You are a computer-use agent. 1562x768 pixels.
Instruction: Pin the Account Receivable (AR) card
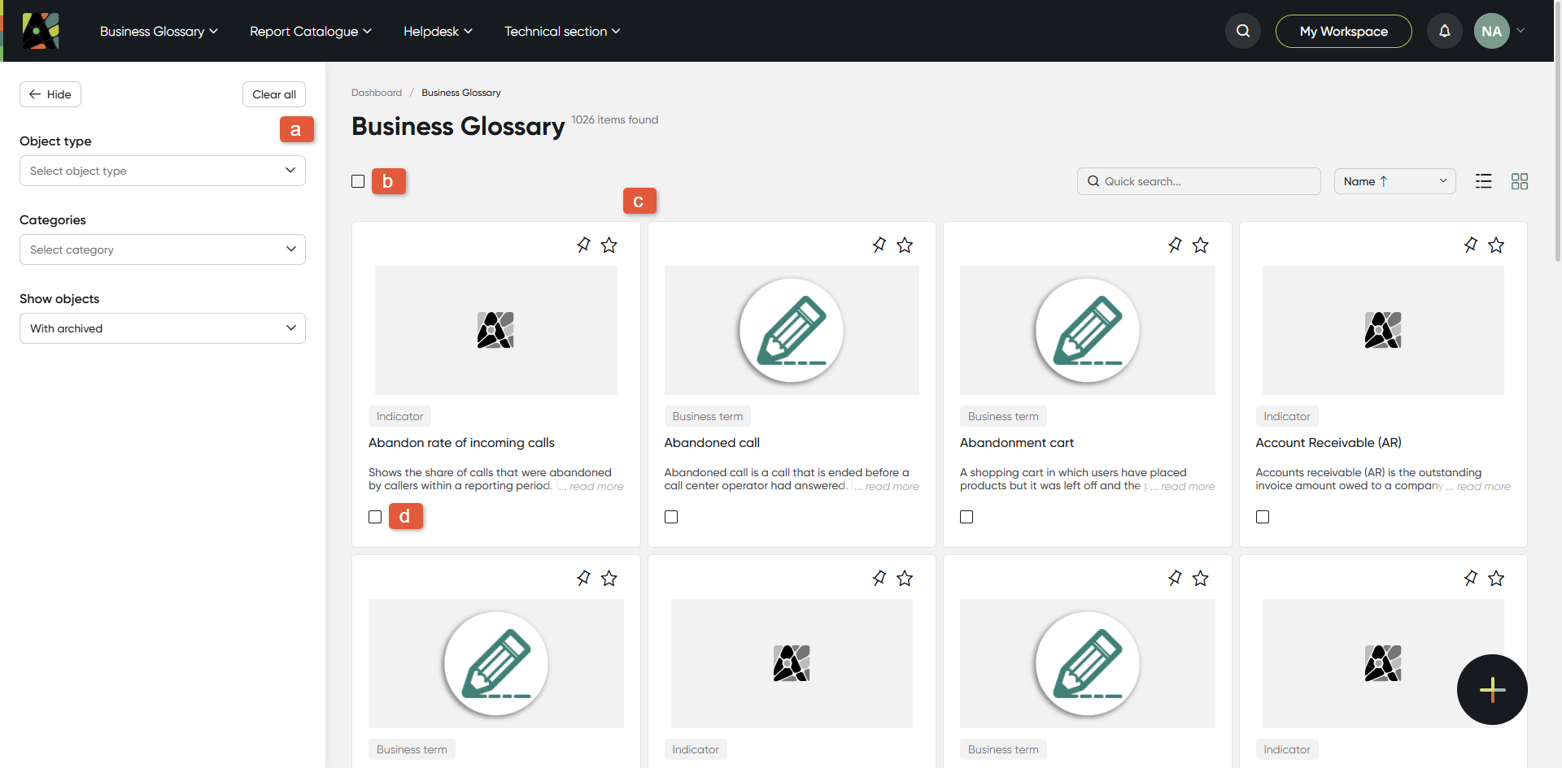click(1470, 245)
